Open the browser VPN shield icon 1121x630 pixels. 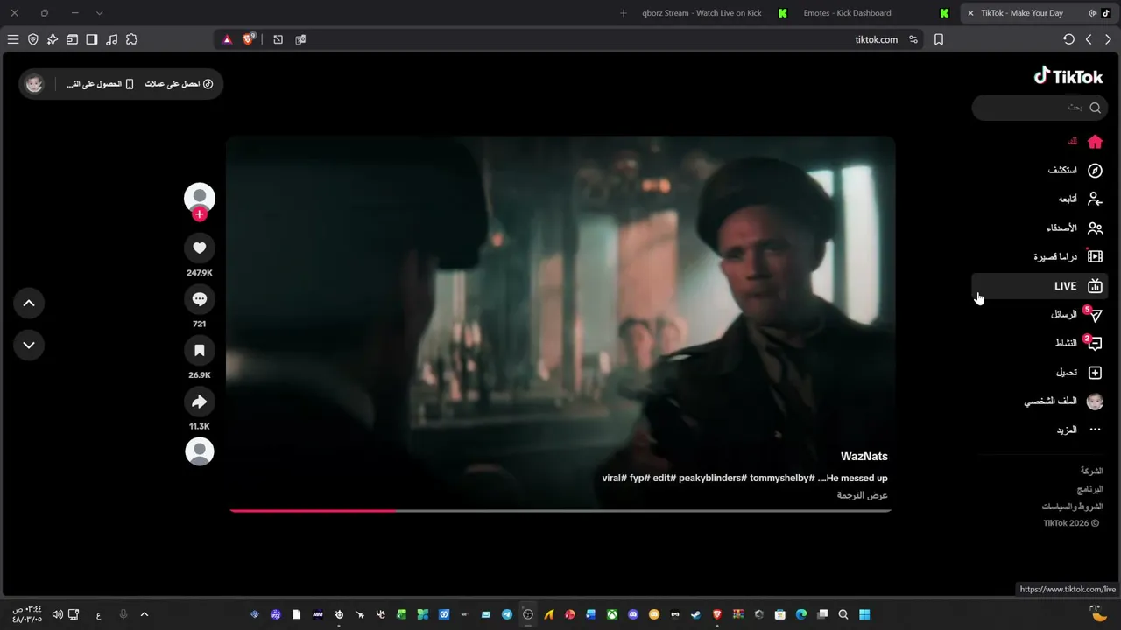[x=33, y=39]
